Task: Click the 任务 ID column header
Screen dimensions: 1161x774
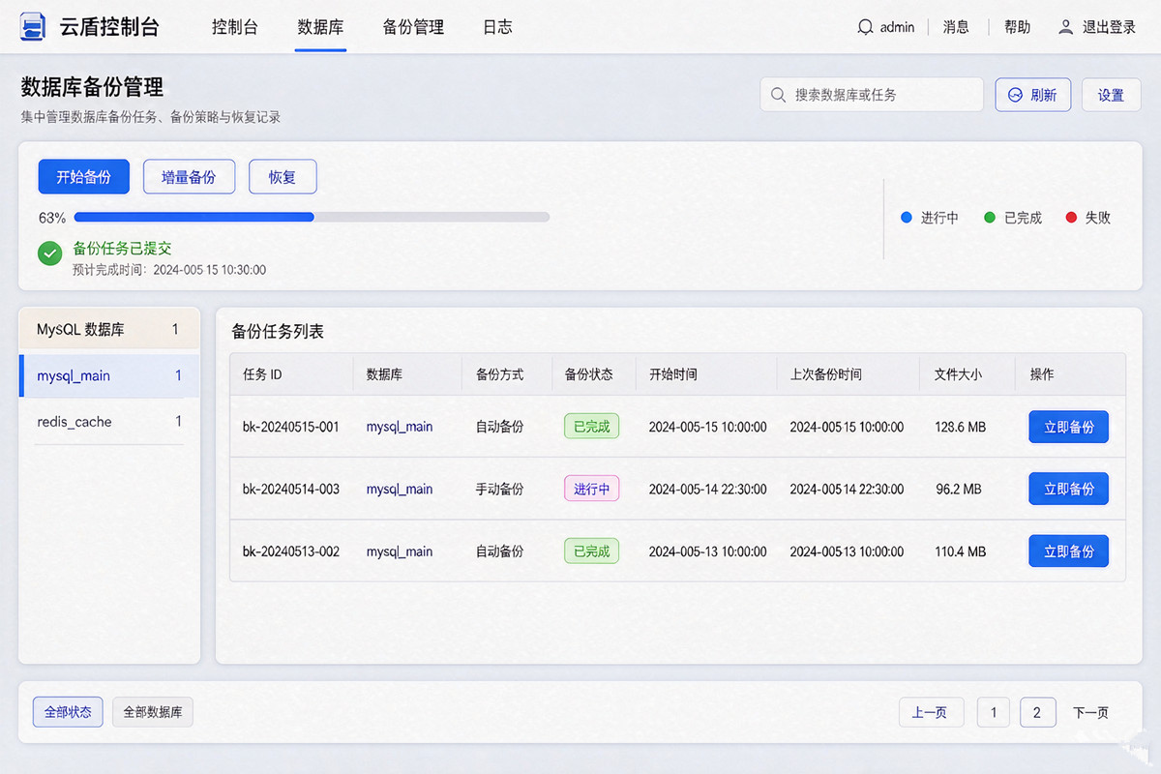Action: (x=262, y=374)
